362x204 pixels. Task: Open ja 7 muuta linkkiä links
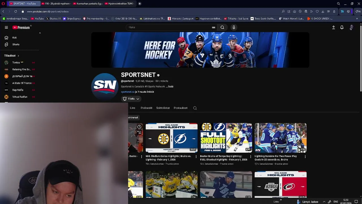[x=145, y=92]
